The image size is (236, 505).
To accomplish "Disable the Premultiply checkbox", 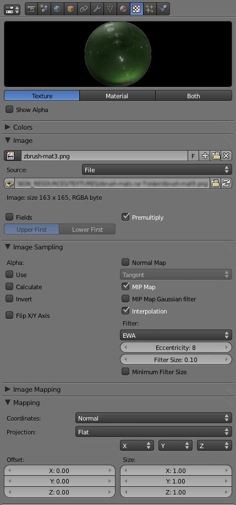I will tap(125, 217).
